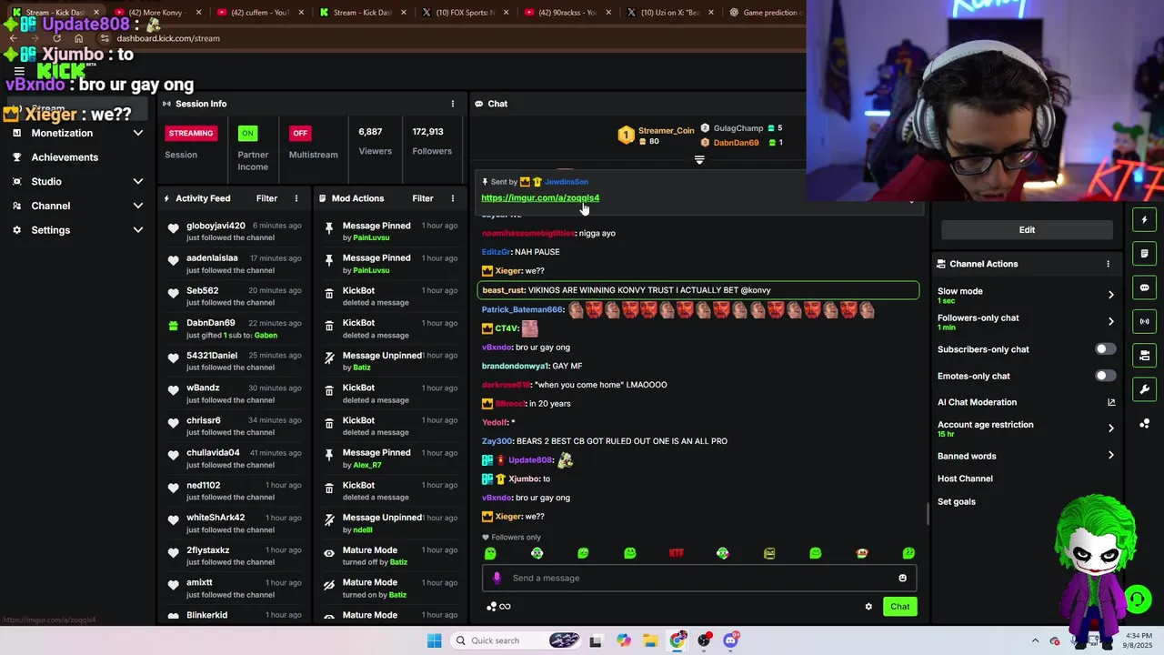The width and height of the screenshot is (1164, 655).
Task: Click the Windows Quick search box
Action: tap(516, 640)
